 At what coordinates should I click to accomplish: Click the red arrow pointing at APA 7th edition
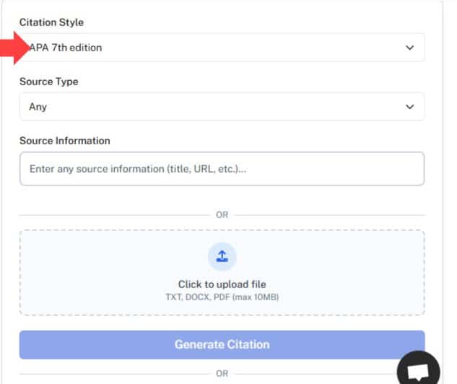[x=13, y=48]
